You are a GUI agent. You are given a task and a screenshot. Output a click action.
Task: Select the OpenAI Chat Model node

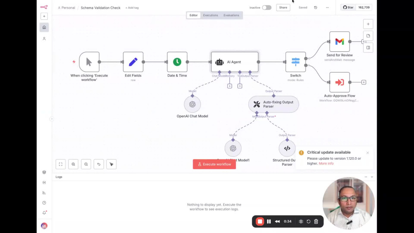(192, 104)
